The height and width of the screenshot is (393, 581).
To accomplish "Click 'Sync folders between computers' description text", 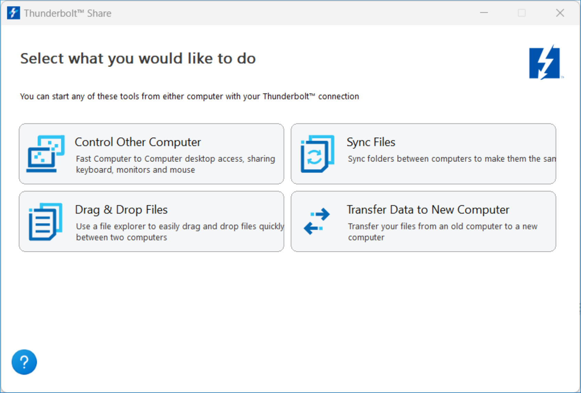I will [x=452, y=159].
